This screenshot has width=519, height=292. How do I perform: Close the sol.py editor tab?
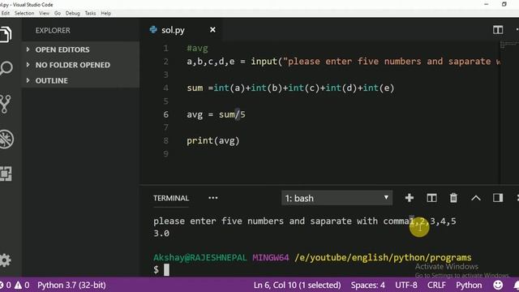(x=212, y=30)
